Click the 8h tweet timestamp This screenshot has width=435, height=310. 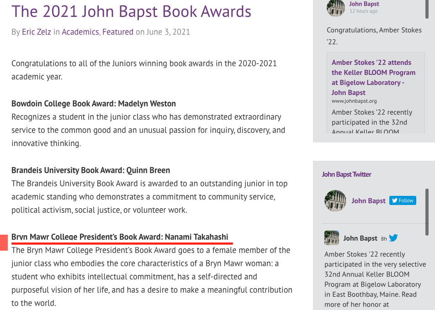(x=384, y=239)
